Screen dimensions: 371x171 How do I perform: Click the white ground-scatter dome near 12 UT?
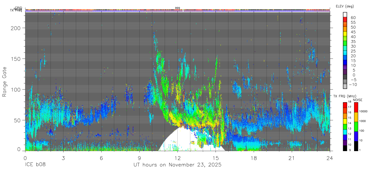pos(181,139)
